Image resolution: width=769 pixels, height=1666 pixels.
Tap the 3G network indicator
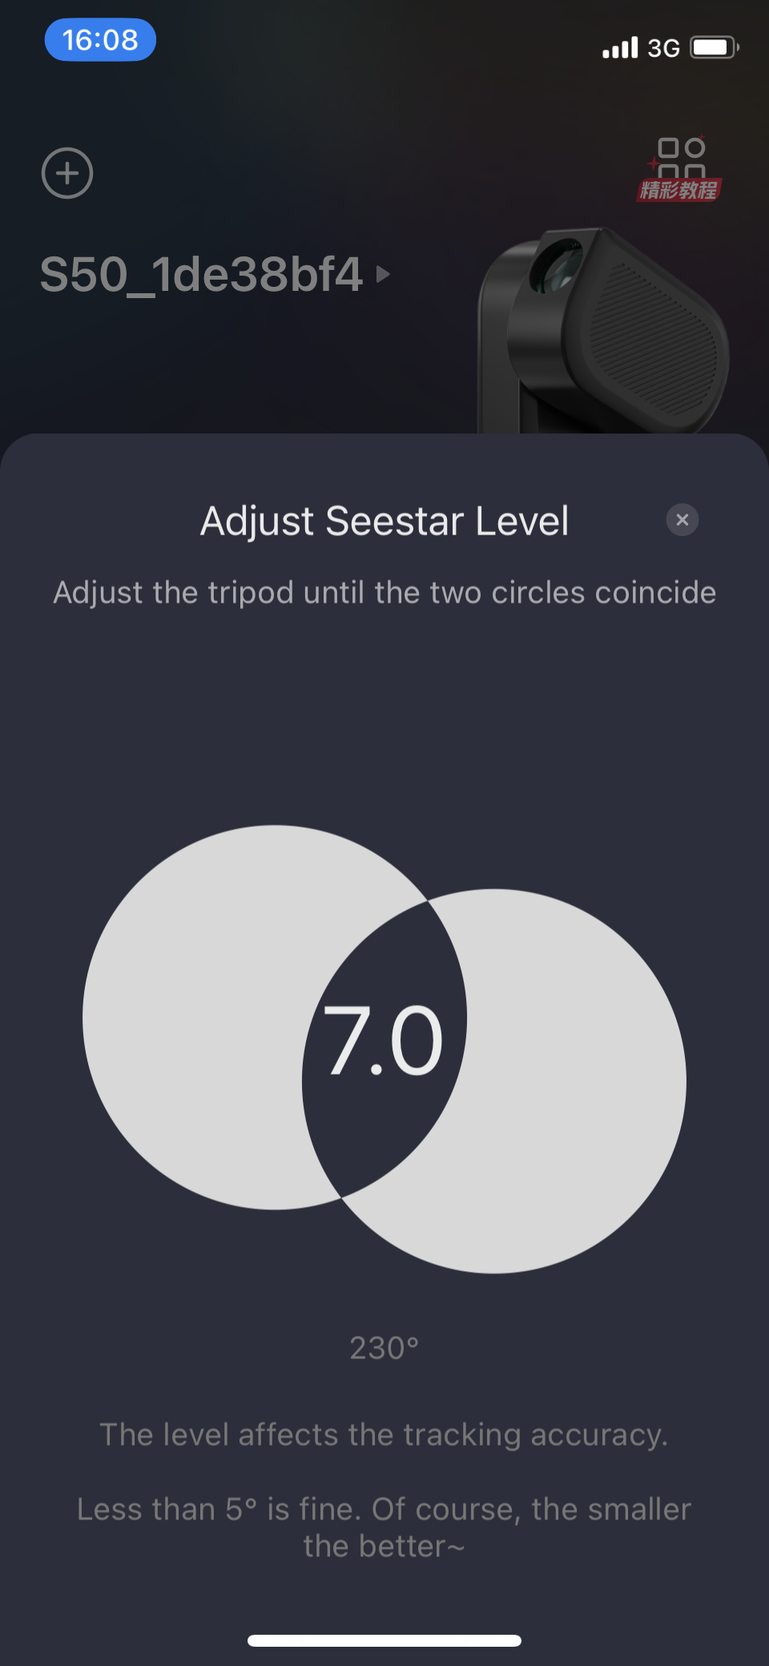coord(663,48)
